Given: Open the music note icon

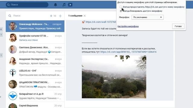Looking at the screenshot, I should tap(64, 5).
